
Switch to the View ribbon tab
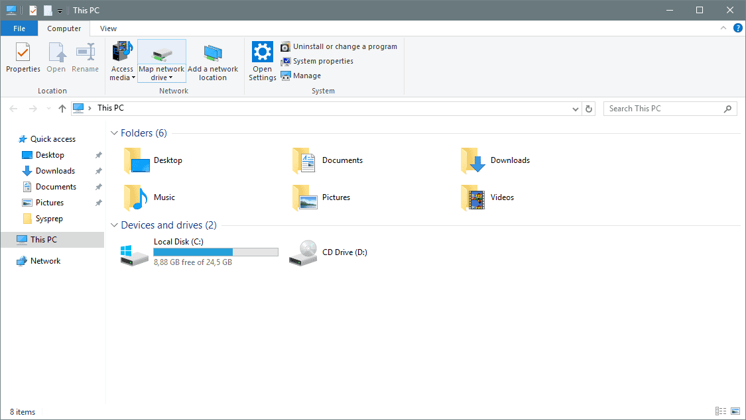(x=107, y=28)
